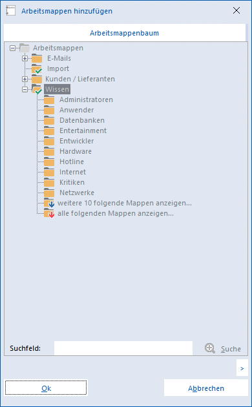The image size is (252, 407).
Task: Select the Datenbanken tree entry
Action: coord(82,120)
